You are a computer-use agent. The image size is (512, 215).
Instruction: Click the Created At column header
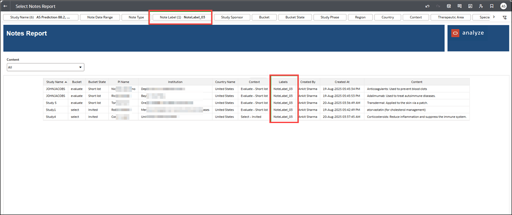342,82
